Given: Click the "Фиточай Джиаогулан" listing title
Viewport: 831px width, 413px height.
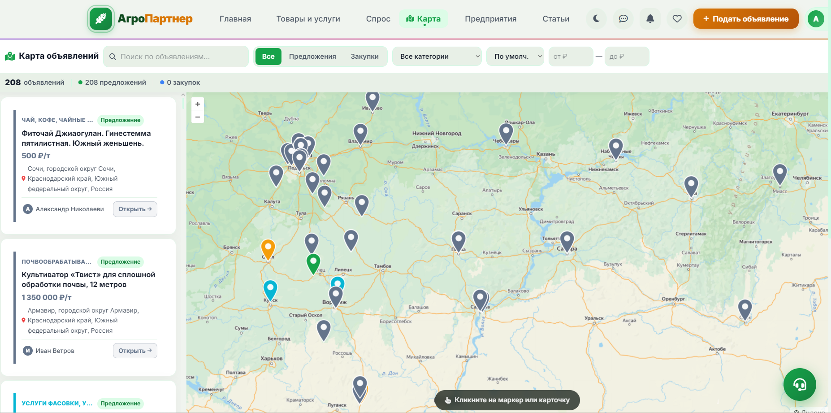Looking at the screenshot, I should (87, 139).
